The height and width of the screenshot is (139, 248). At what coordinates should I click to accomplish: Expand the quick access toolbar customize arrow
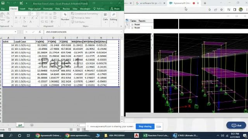[x=26, y=3]
